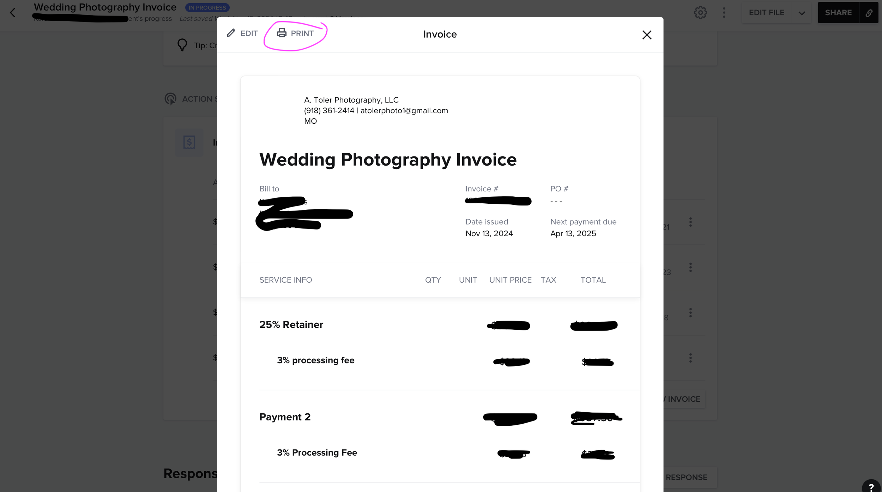Select the invoice dollar-sign icon in the background

[189, 142]
